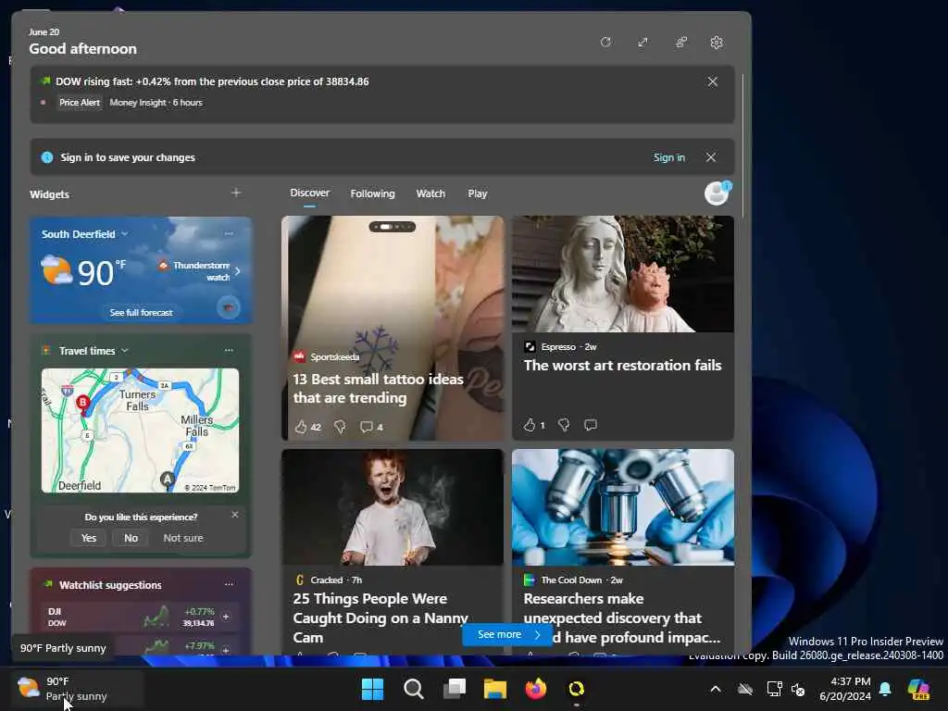The width and height of the screenshot is (948, 711).
Task: Open the Nanny Cam article image
Action: 393,507
